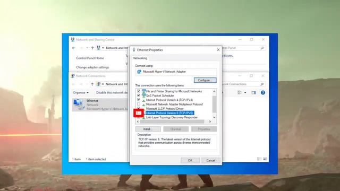Select Link-Layer Topology Discovery Responder row
This screenshot has width=340, height=191.
pos(172,117)
